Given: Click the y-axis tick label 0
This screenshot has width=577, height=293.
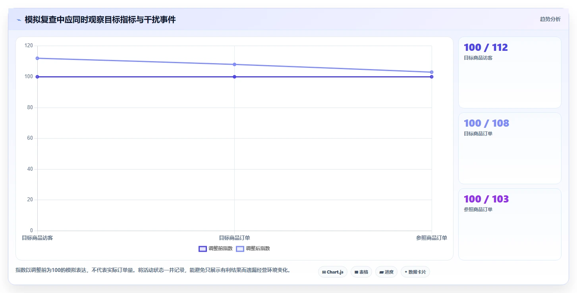Looking at the screenshot, I should pyautogui.click(x=31, y=231).
